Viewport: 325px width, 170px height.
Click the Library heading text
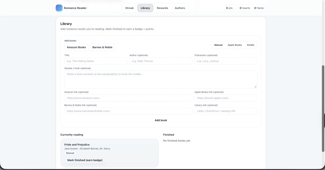pos(66,24)
